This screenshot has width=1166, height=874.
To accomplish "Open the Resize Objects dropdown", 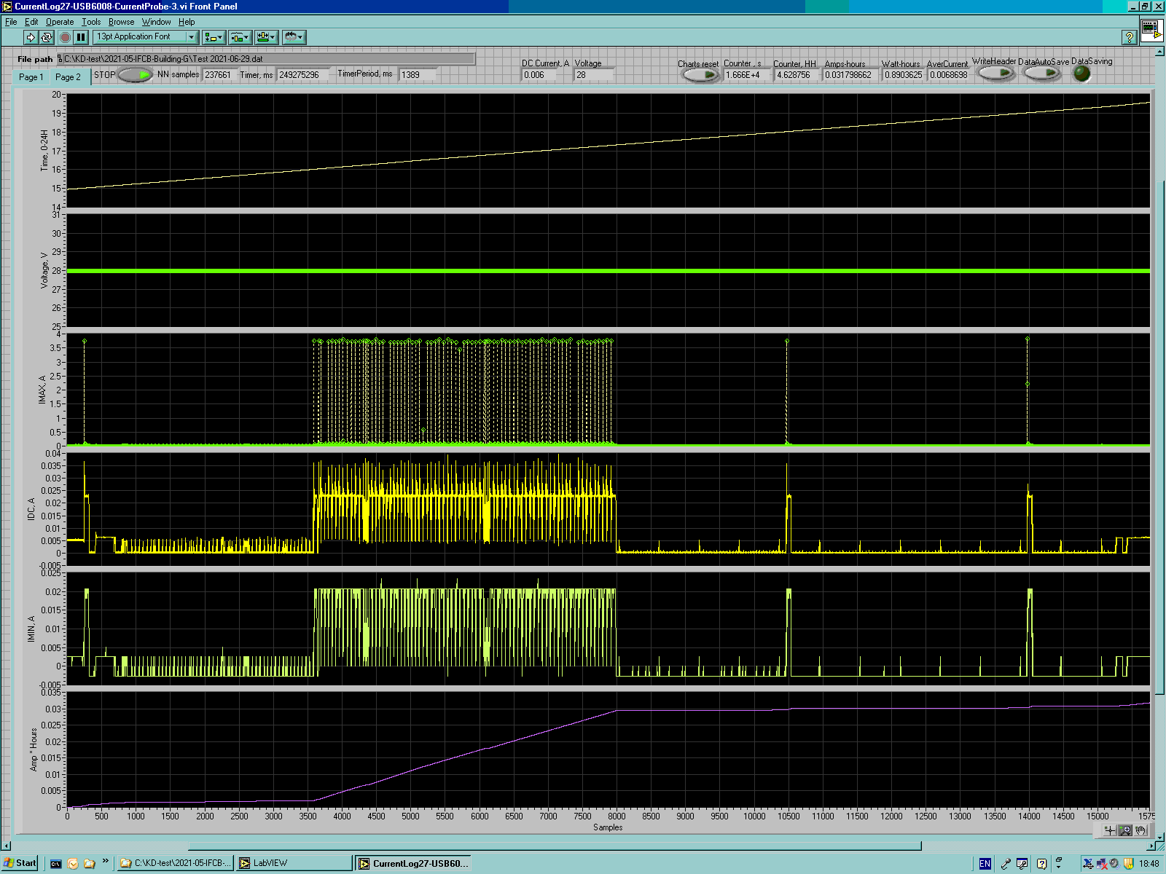I will [x=266, y=37].
